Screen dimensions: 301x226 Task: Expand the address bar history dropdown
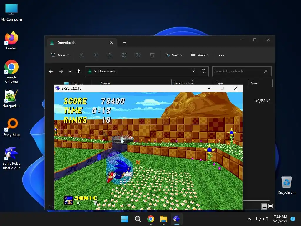[194, 71]
